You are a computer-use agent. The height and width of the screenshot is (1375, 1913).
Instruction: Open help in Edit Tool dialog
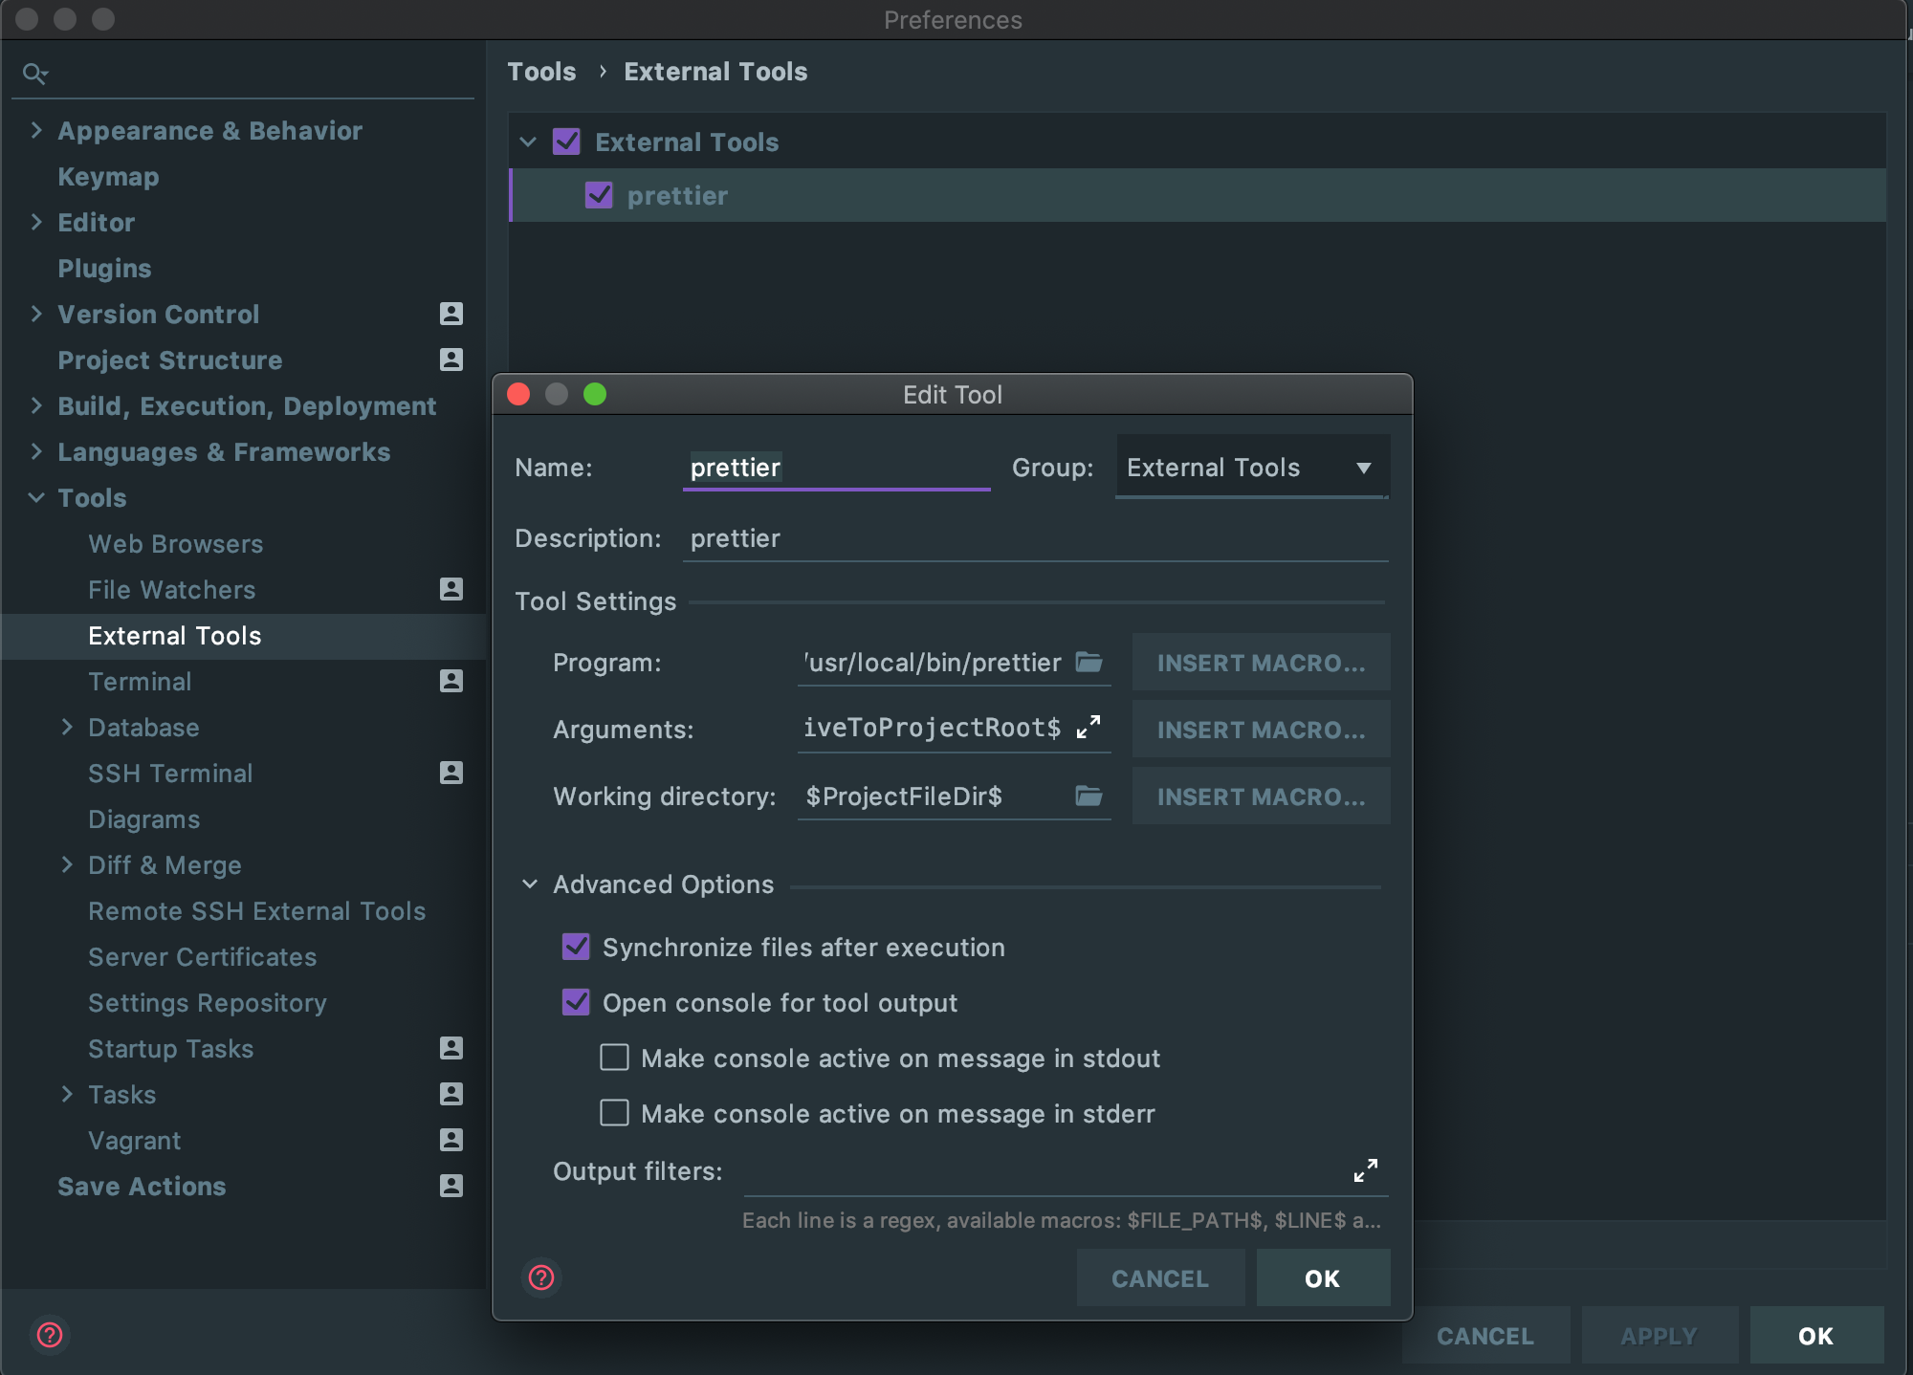click(x=541, y=1277)
